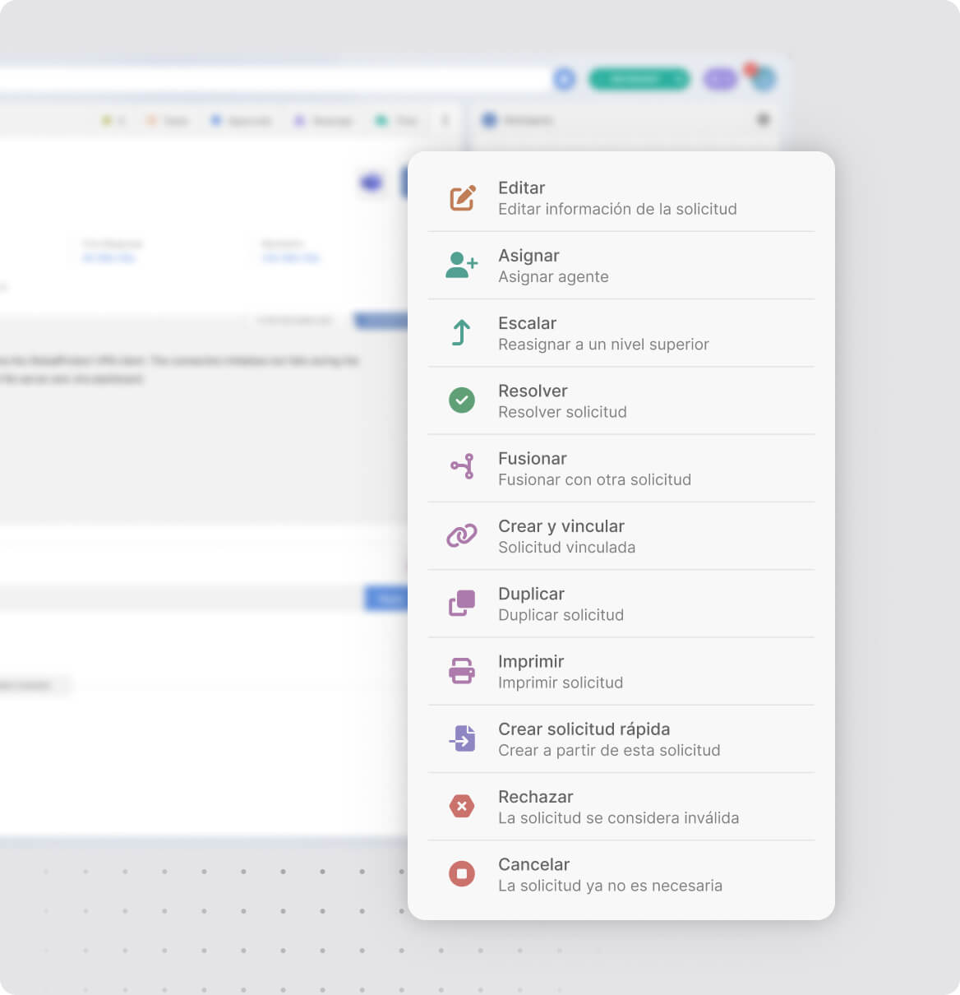Select the Editar pencil icon

pos(461,197)
